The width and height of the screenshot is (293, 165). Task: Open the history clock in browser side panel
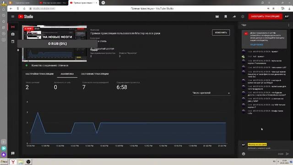4,15
